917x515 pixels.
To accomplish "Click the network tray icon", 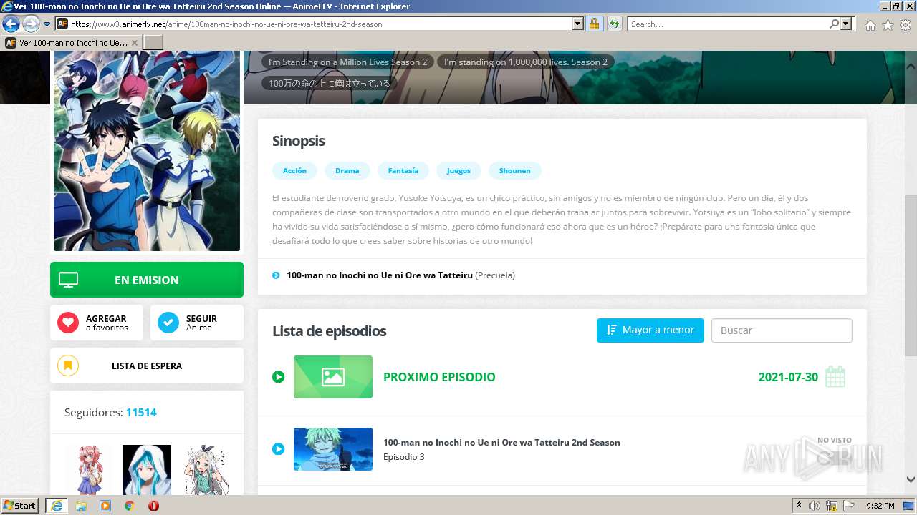I will (x=832, y=506).
